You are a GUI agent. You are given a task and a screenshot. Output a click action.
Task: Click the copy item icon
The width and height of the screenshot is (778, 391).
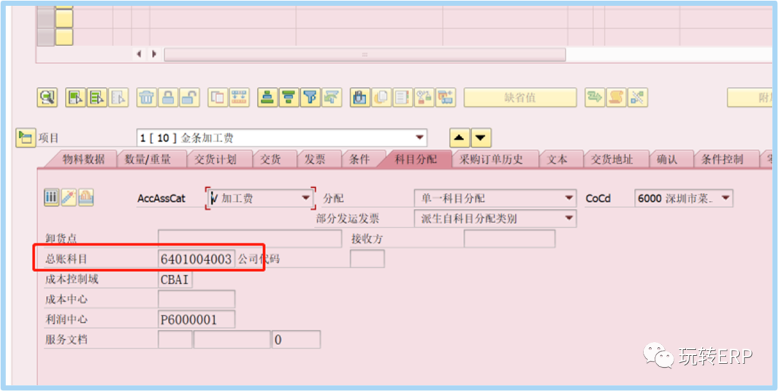point(218,98)
